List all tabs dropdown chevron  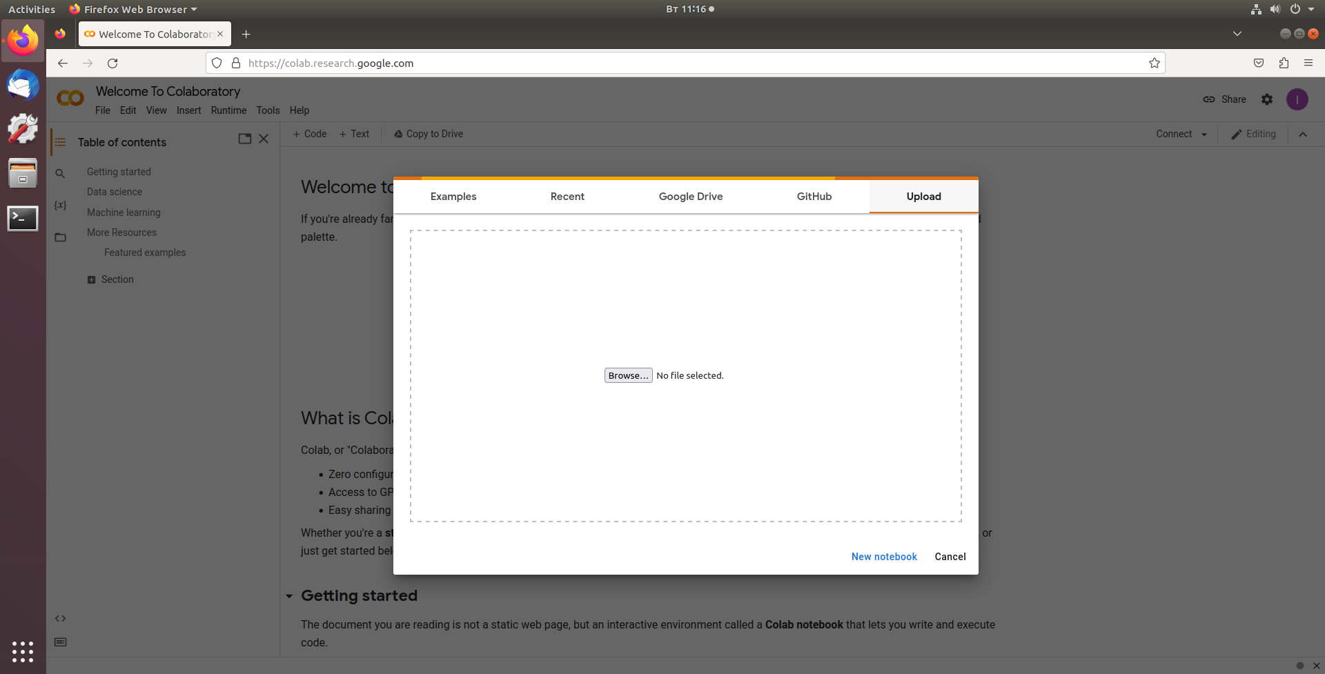[x=1237, y=34]
